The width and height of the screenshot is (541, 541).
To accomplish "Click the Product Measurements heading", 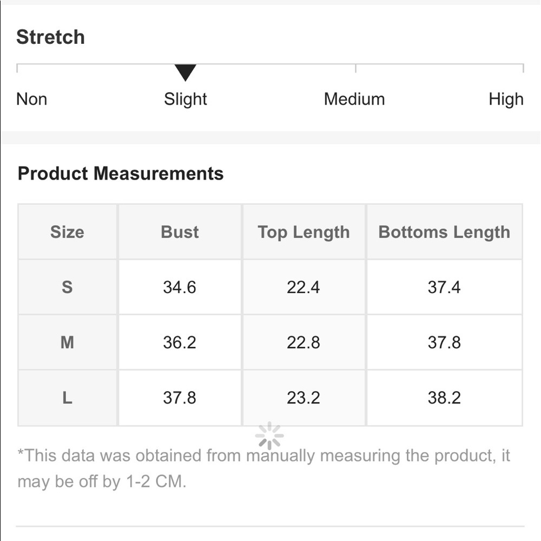I will [121, 174].
